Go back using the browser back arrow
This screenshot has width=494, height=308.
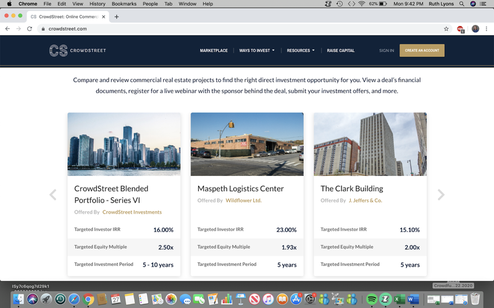click(7, 28)
